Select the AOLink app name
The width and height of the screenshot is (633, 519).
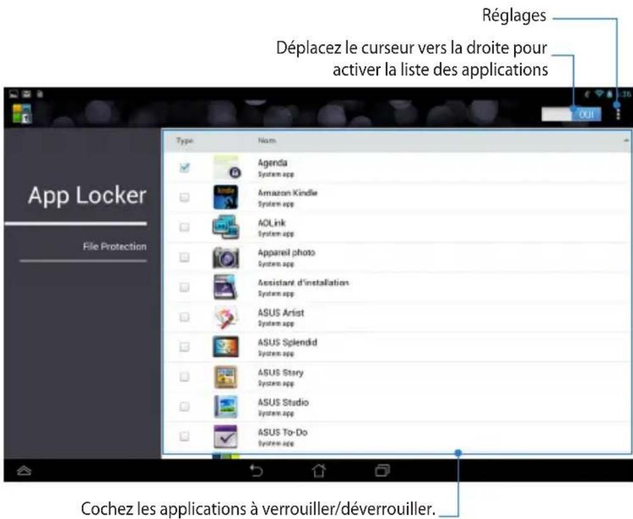pos(272,223)
